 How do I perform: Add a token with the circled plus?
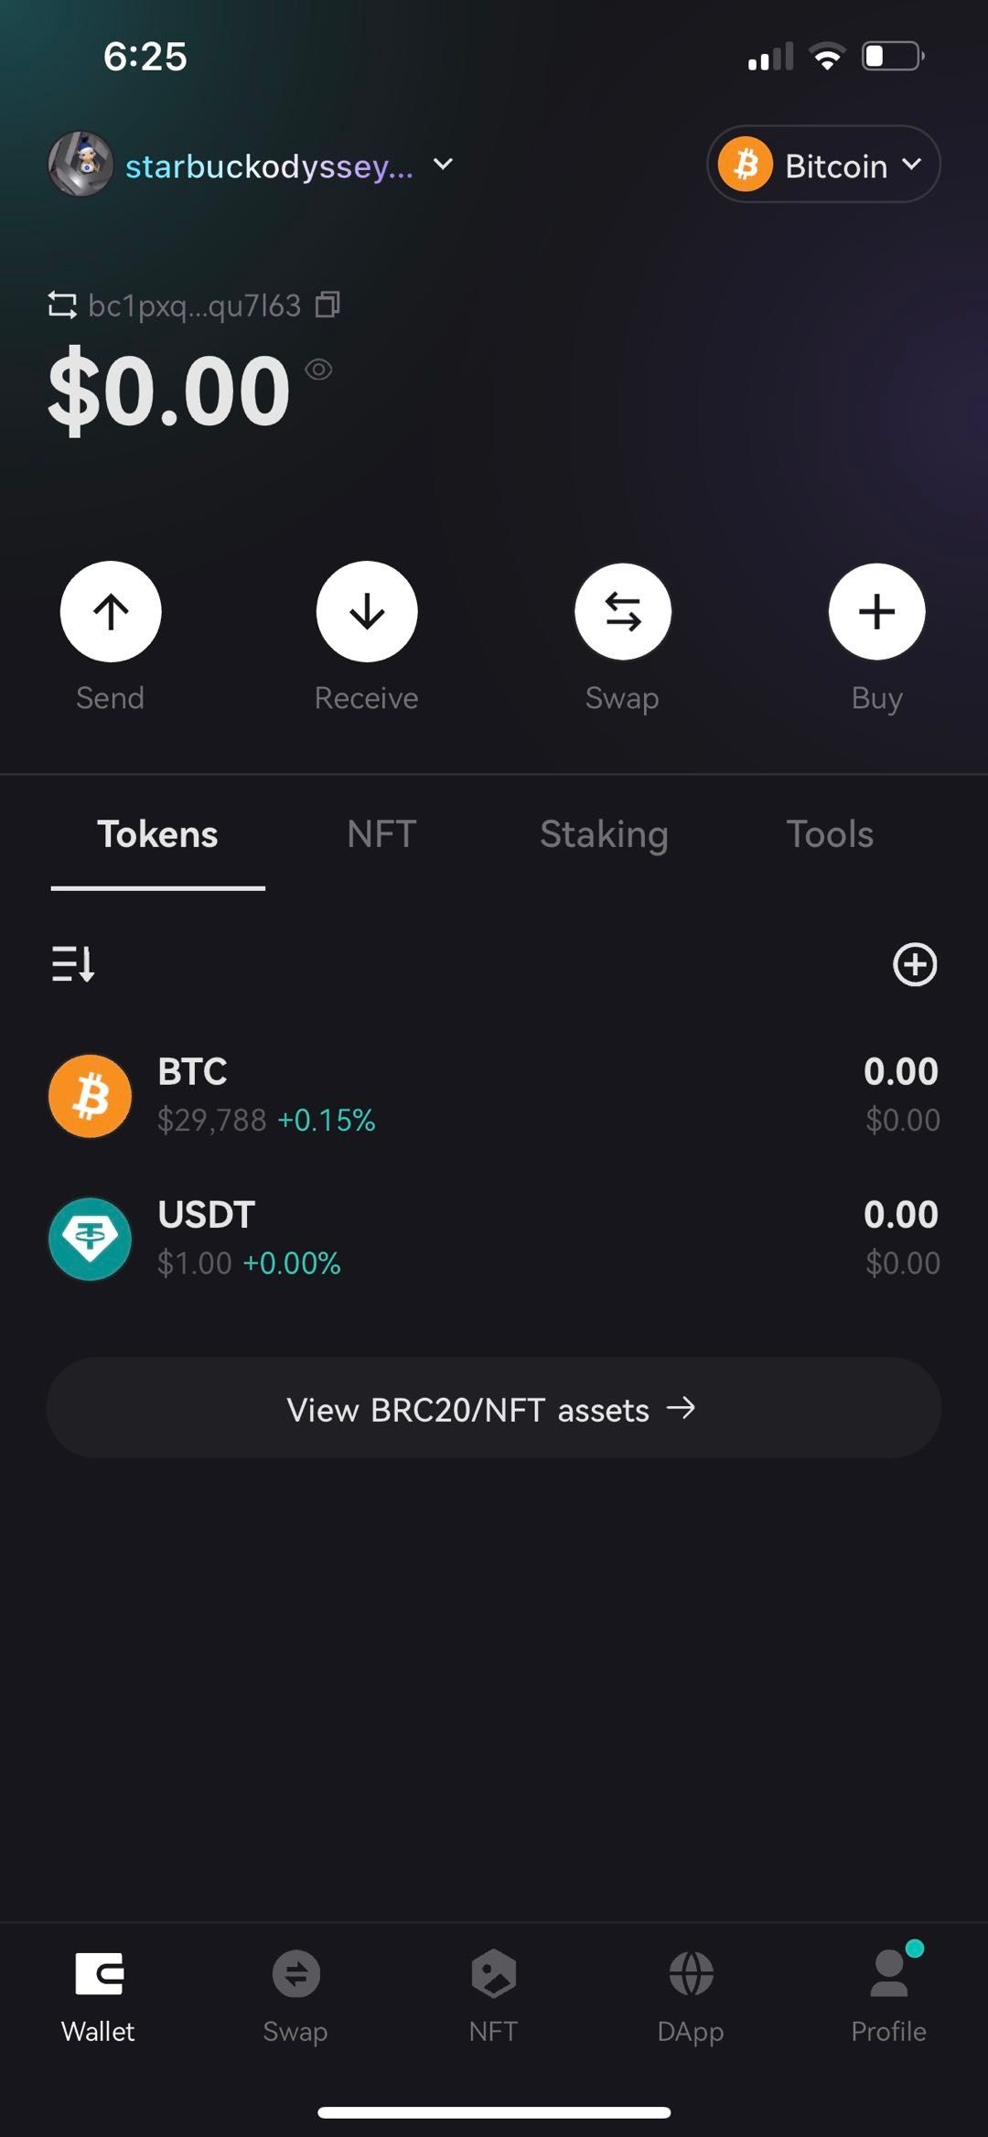pyautogui.click(x=915, y=964)
